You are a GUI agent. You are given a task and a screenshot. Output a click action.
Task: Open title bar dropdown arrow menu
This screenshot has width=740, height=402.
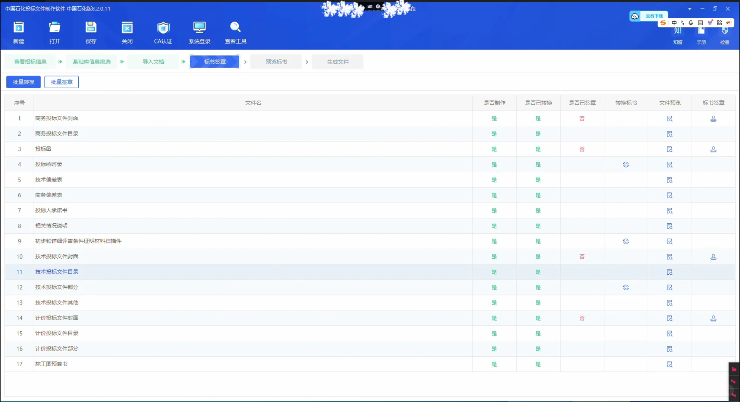[x=690, y=9]
